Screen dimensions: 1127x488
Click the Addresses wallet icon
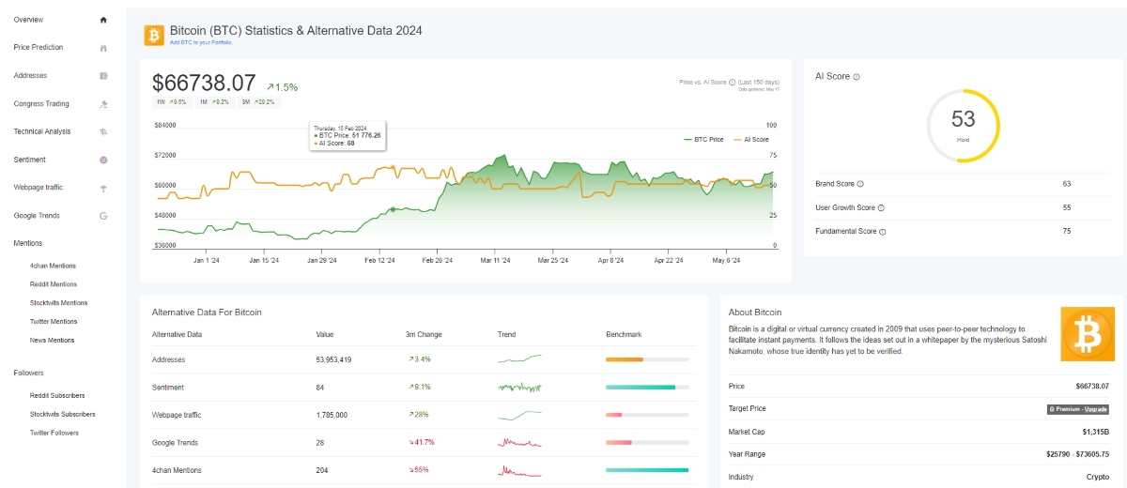coord(103,76)
